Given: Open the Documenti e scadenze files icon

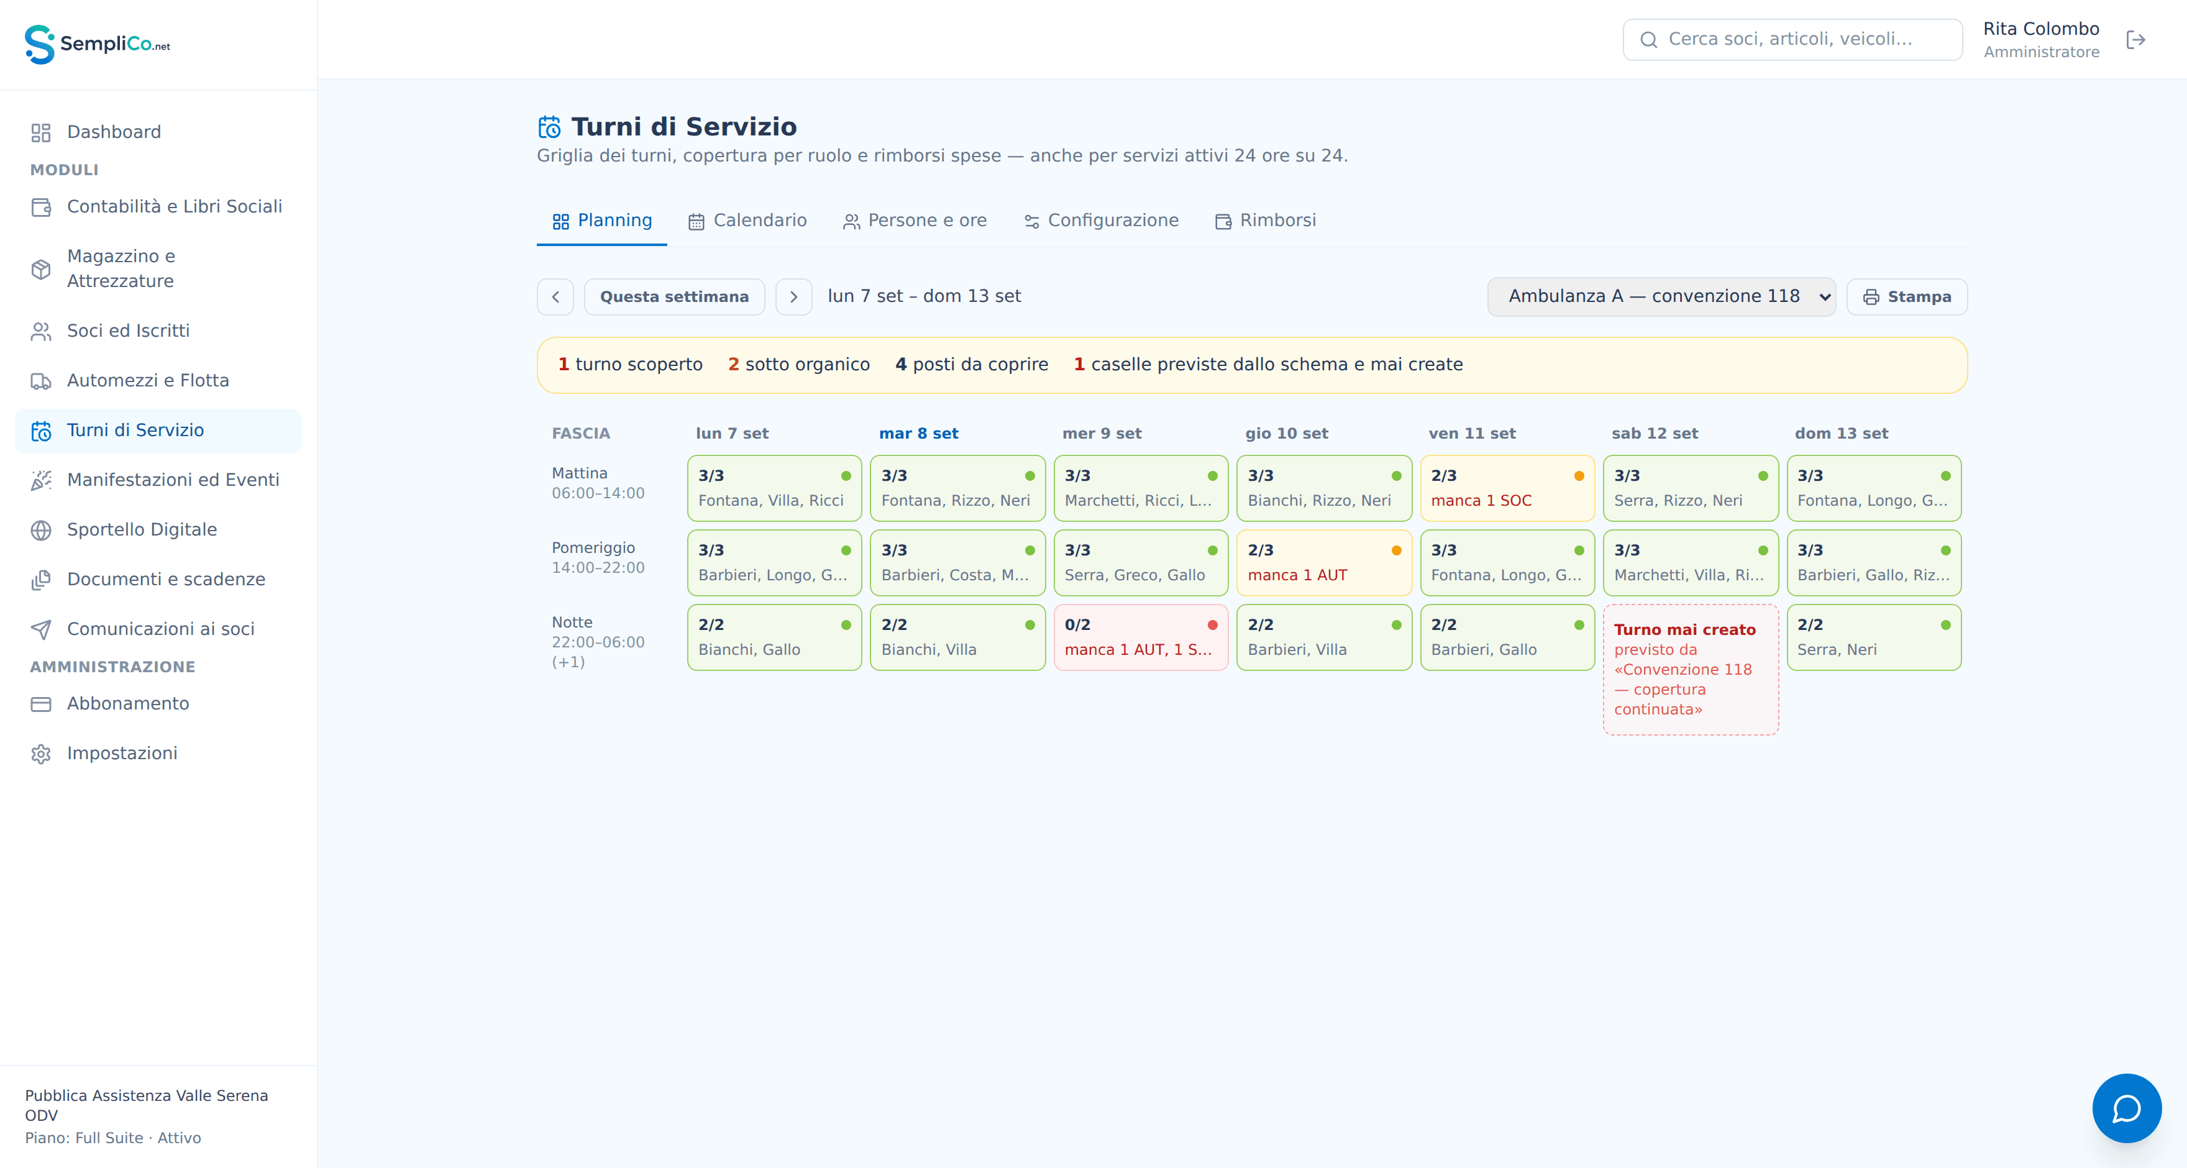Looking at the screenshot, I should (41, 580).
